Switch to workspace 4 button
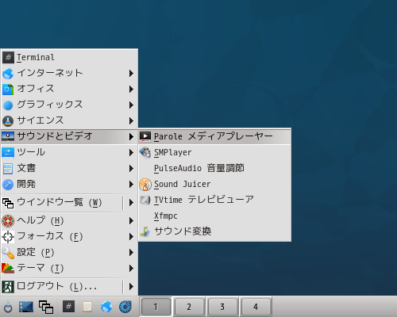Image resolution: width=397 pixels, height=317 pixels. point(256,307)
